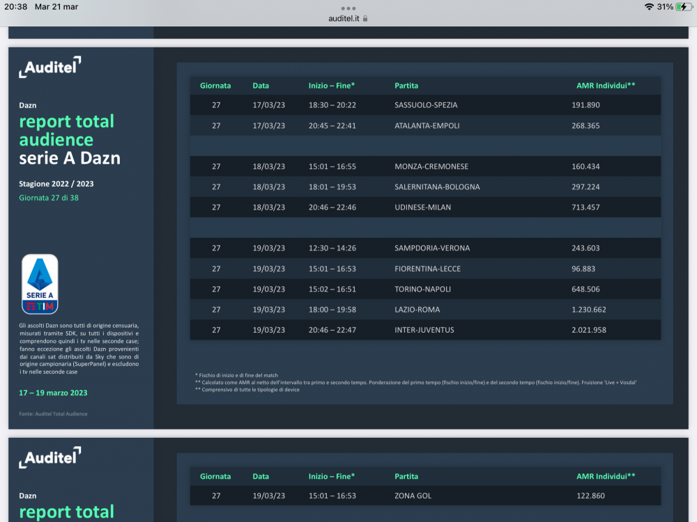Screen dimensions: 697x522
Task: Tap the 17 – 19 marzo 2023 date range
Action: click(53, 393)
